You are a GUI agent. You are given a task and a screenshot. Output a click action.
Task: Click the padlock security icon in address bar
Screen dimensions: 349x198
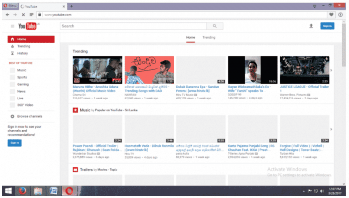pos(39,14)
